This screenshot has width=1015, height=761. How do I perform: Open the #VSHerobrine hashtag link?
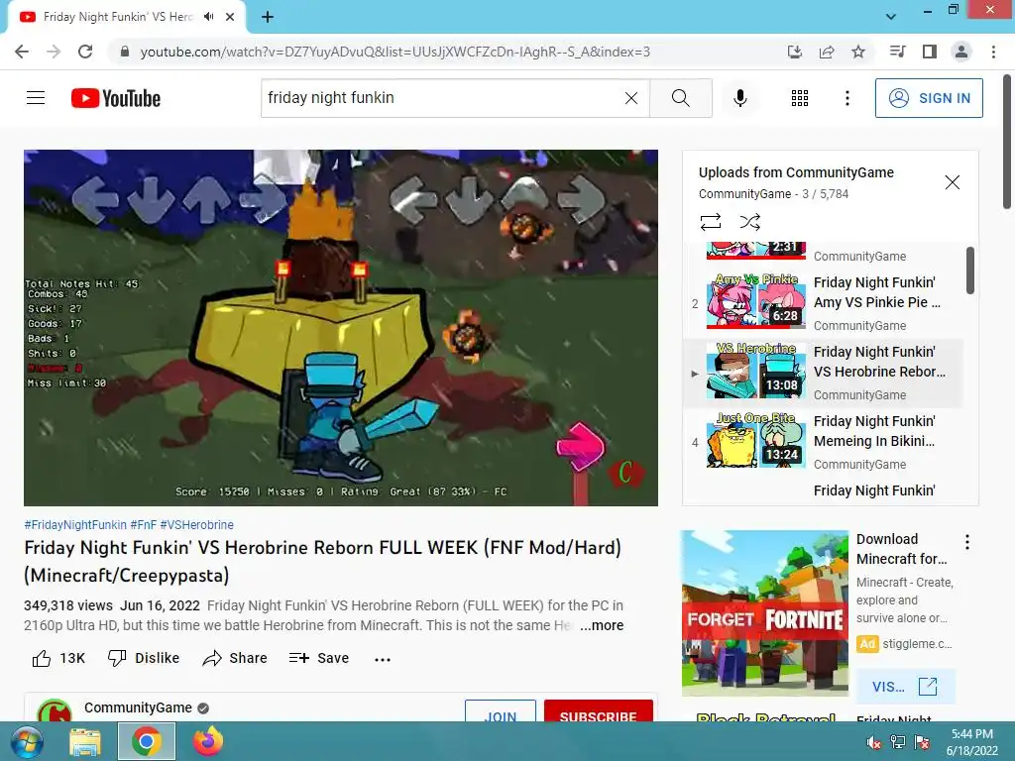(x=197, y=525)
